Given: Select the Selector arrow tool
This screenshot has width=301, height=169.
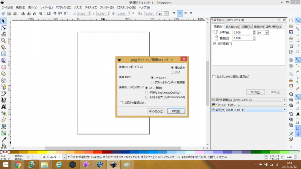Looking at the screenshot, I should point(3,21).
